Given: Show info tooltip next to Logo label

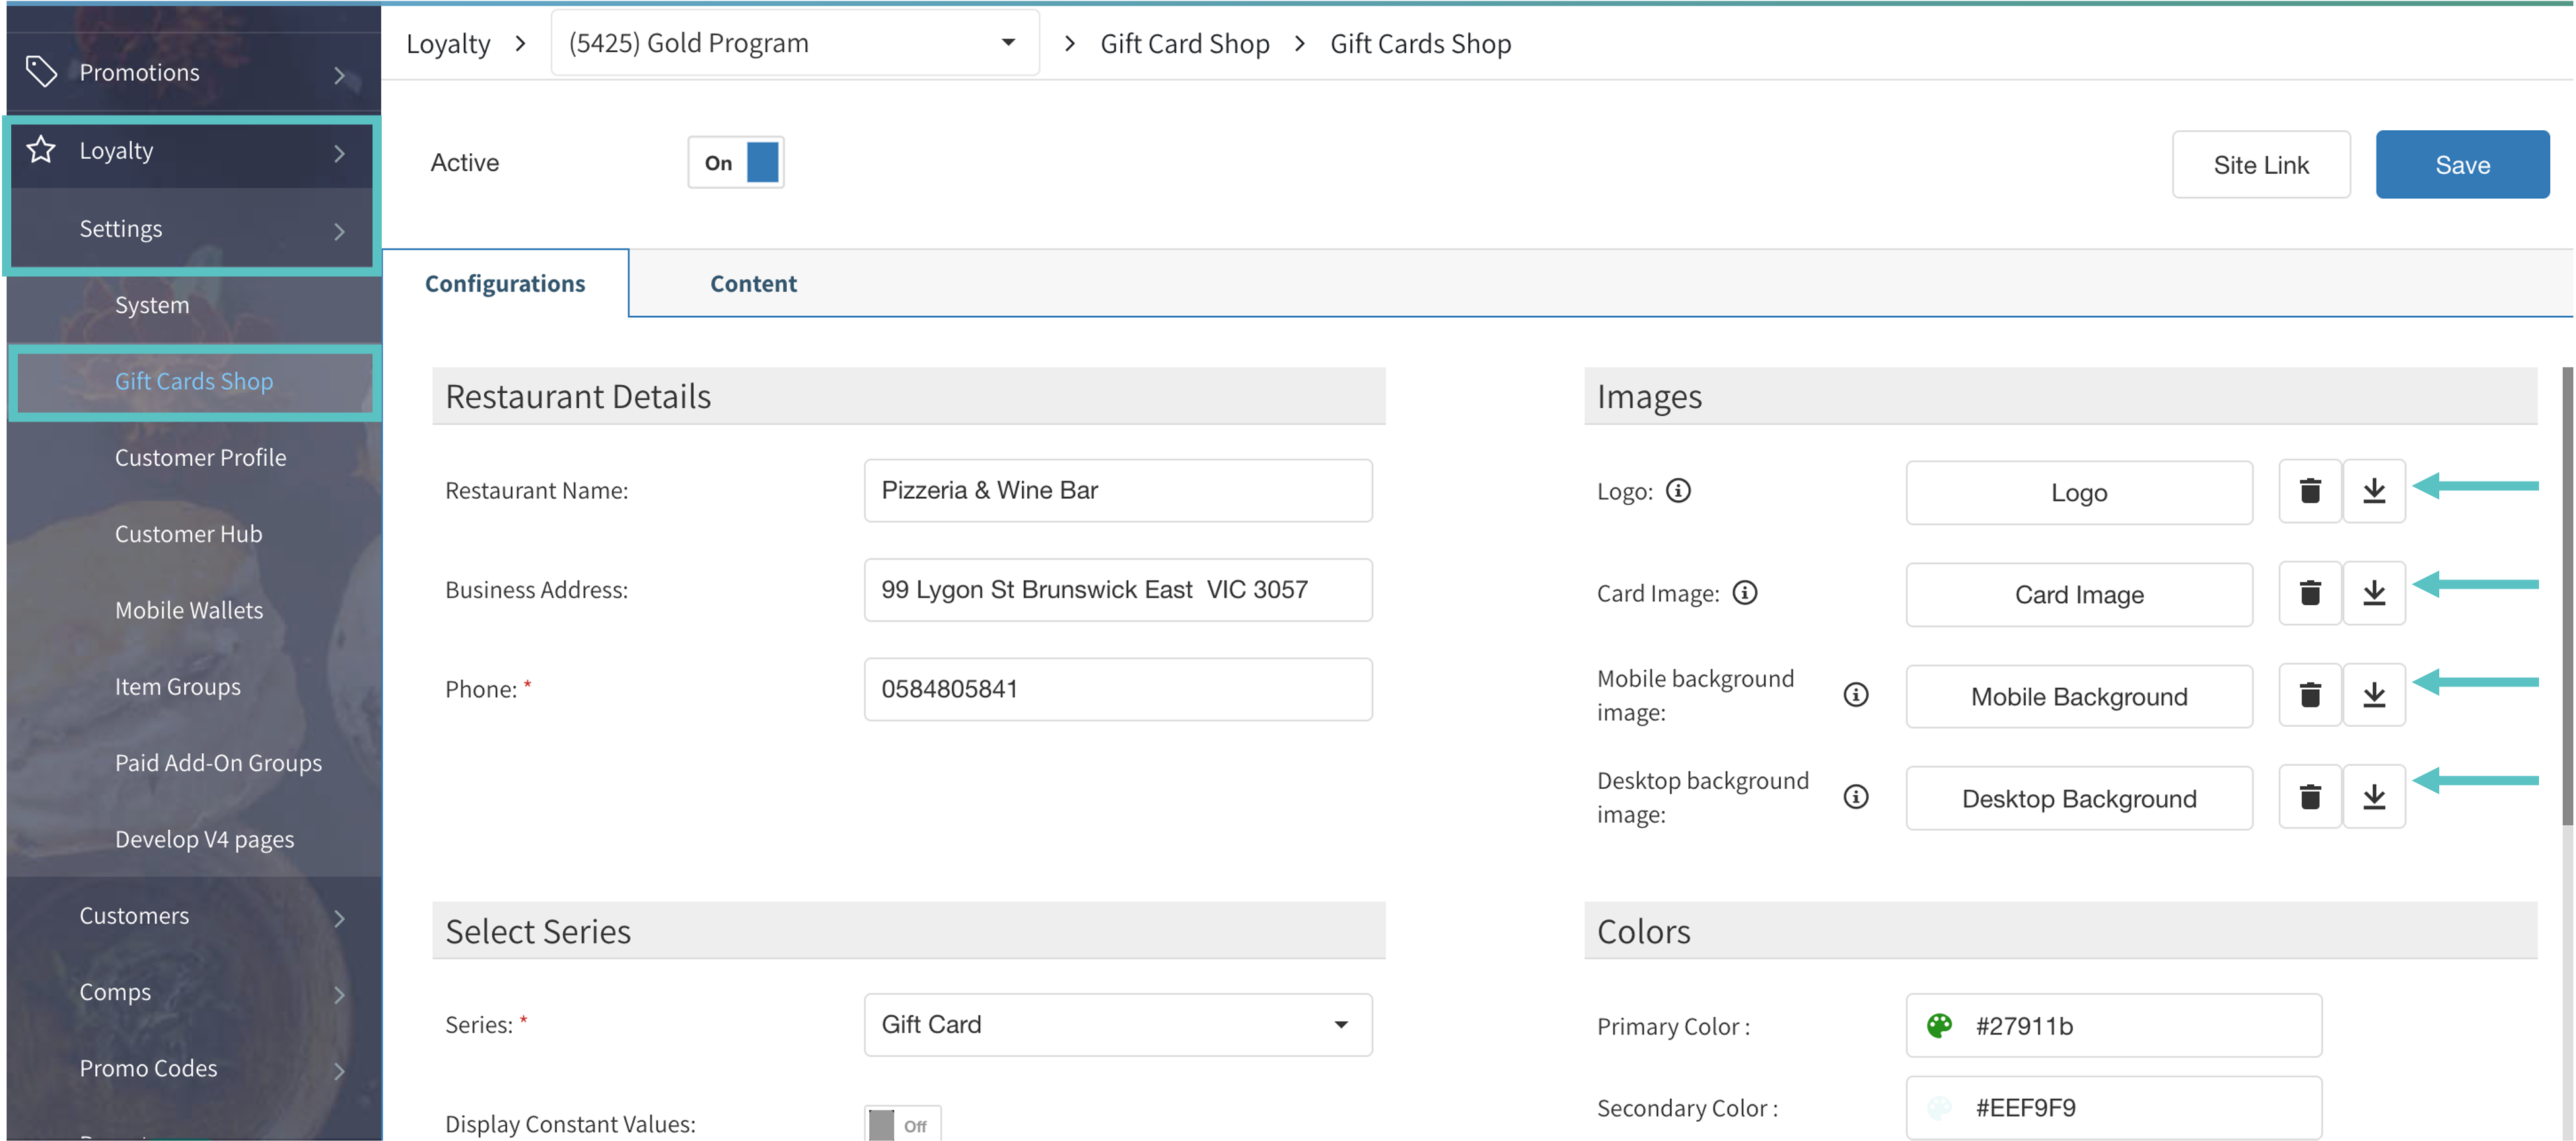Looking at the screenshot, I should (1678, 491).
